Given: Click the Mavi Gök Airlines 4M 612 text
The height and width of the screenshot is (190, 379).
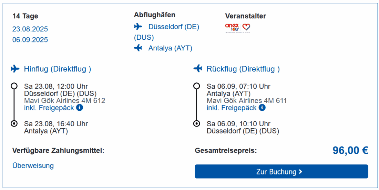Looking at the screenshot, I should click(64, 101).
